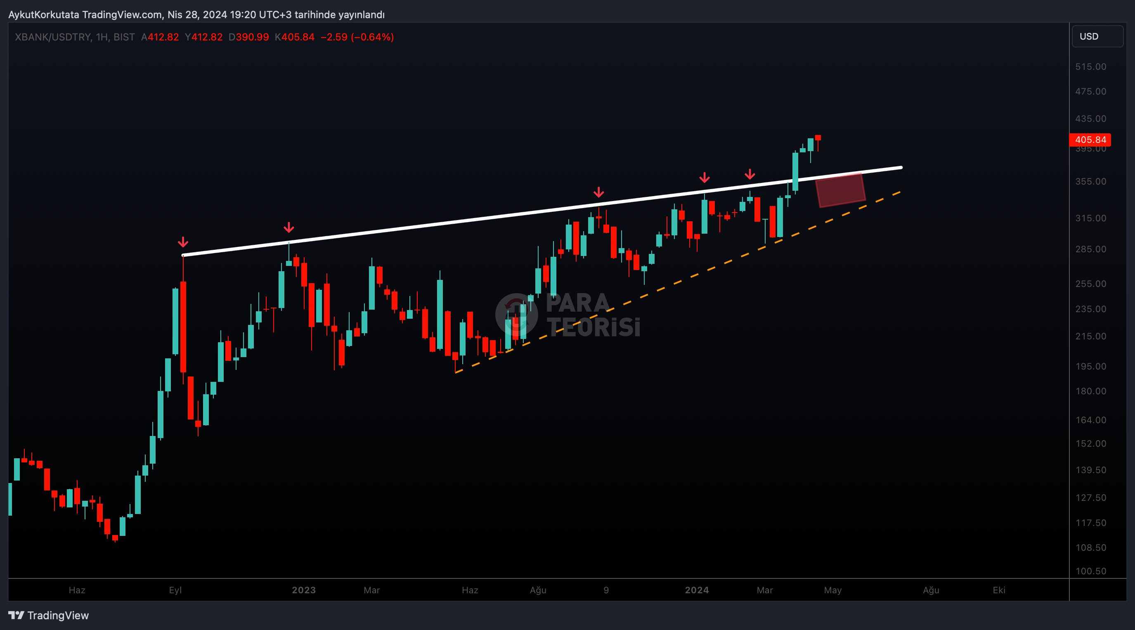Click the 235.00 price axis label

point(1090,309)
